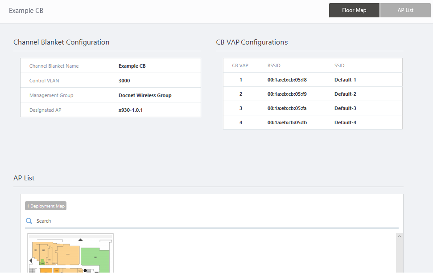
Task: Select SSID Default-2
Action: (345, 94)
